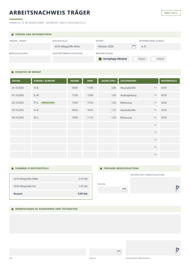Click summary row 4220 Alltagshilfe Ost
This screenshot has width=190, height=269.
click(x=51, y=186)
